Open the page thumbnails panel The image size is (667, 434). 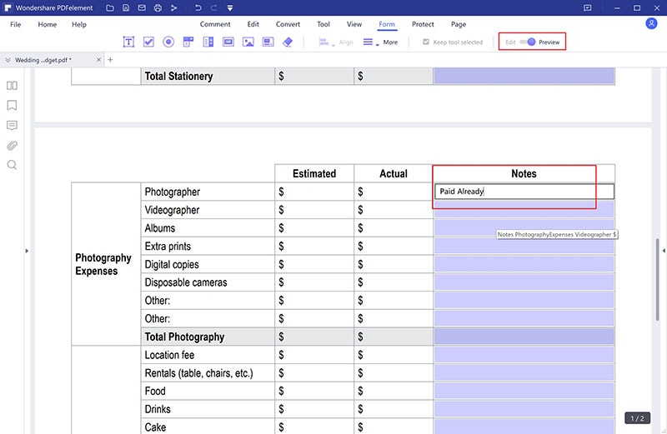[x=12, y=86]
